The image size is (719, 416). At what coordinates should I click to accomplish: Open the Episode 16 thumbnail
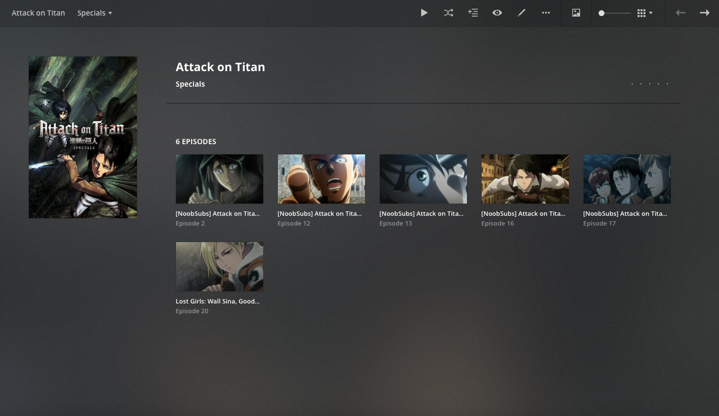(x=525, y=179)
